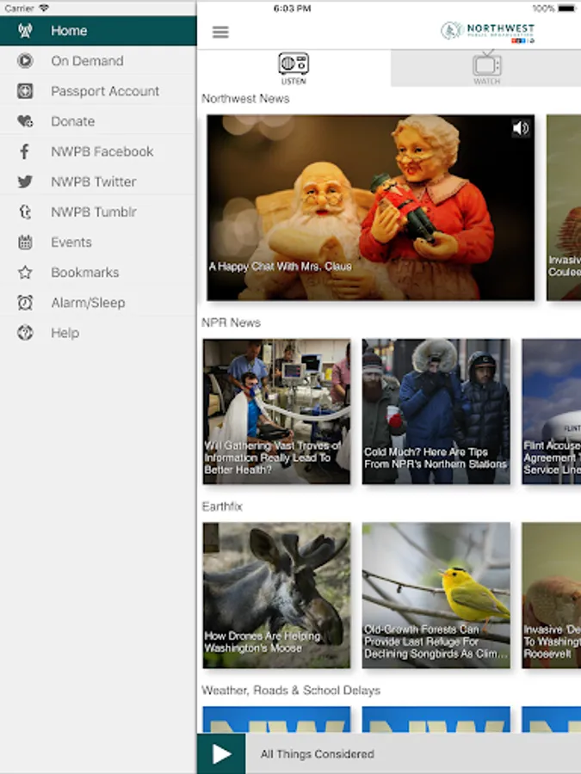Image resolution: width=581 pixels, height=774 pixels.
Task: Toggle the hamburger menu icon
Action: (x=220, y=32)
